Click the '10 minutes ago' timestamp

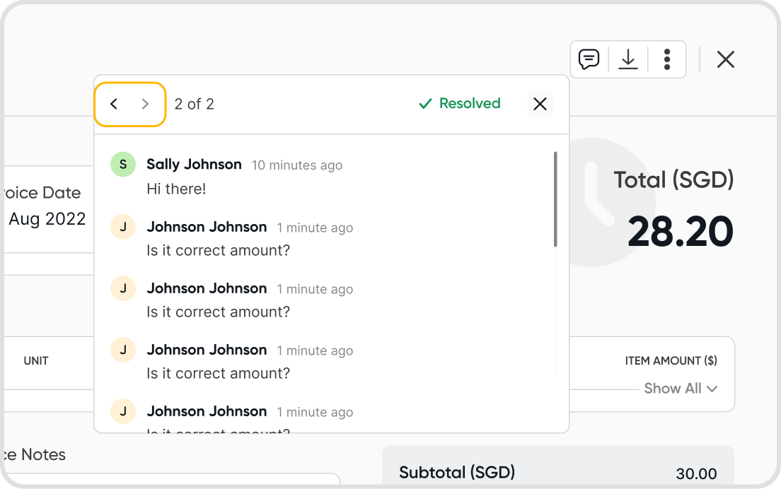297,165
